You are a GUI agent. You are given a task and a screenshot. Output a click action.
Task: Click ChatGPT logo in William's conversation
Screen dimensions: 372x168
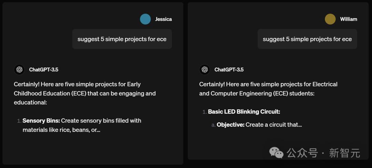tap(205, 70)
